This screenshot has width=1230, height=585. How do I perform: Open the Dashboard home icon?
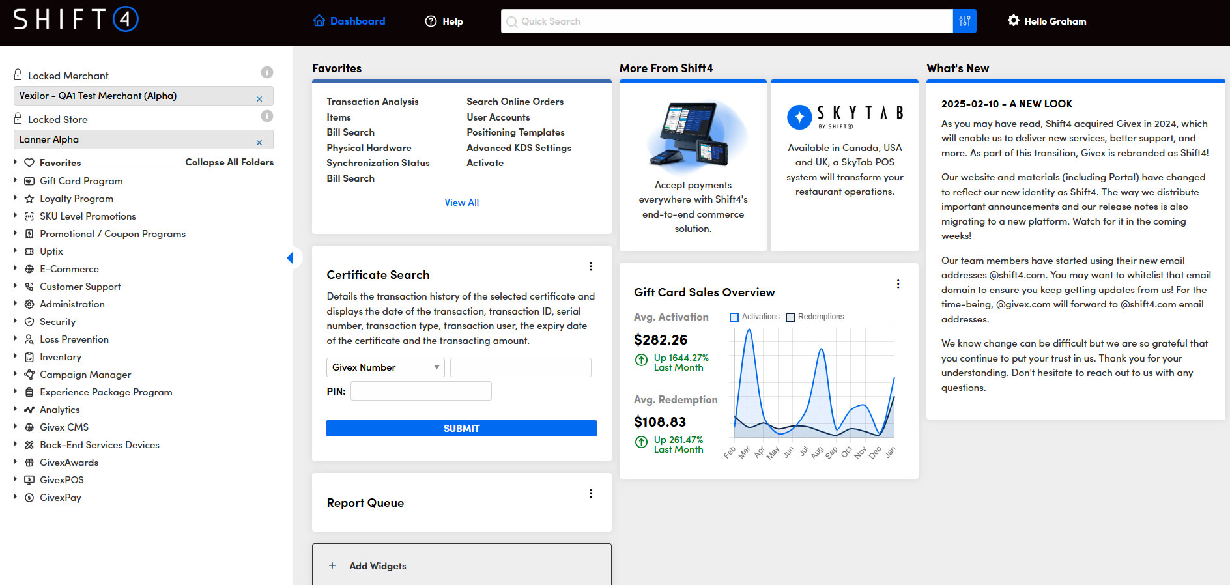pyautogui.click(x=319, y=21)
